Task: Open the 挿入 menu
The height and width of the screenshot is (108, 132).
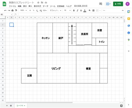Action: click(30, 6)
